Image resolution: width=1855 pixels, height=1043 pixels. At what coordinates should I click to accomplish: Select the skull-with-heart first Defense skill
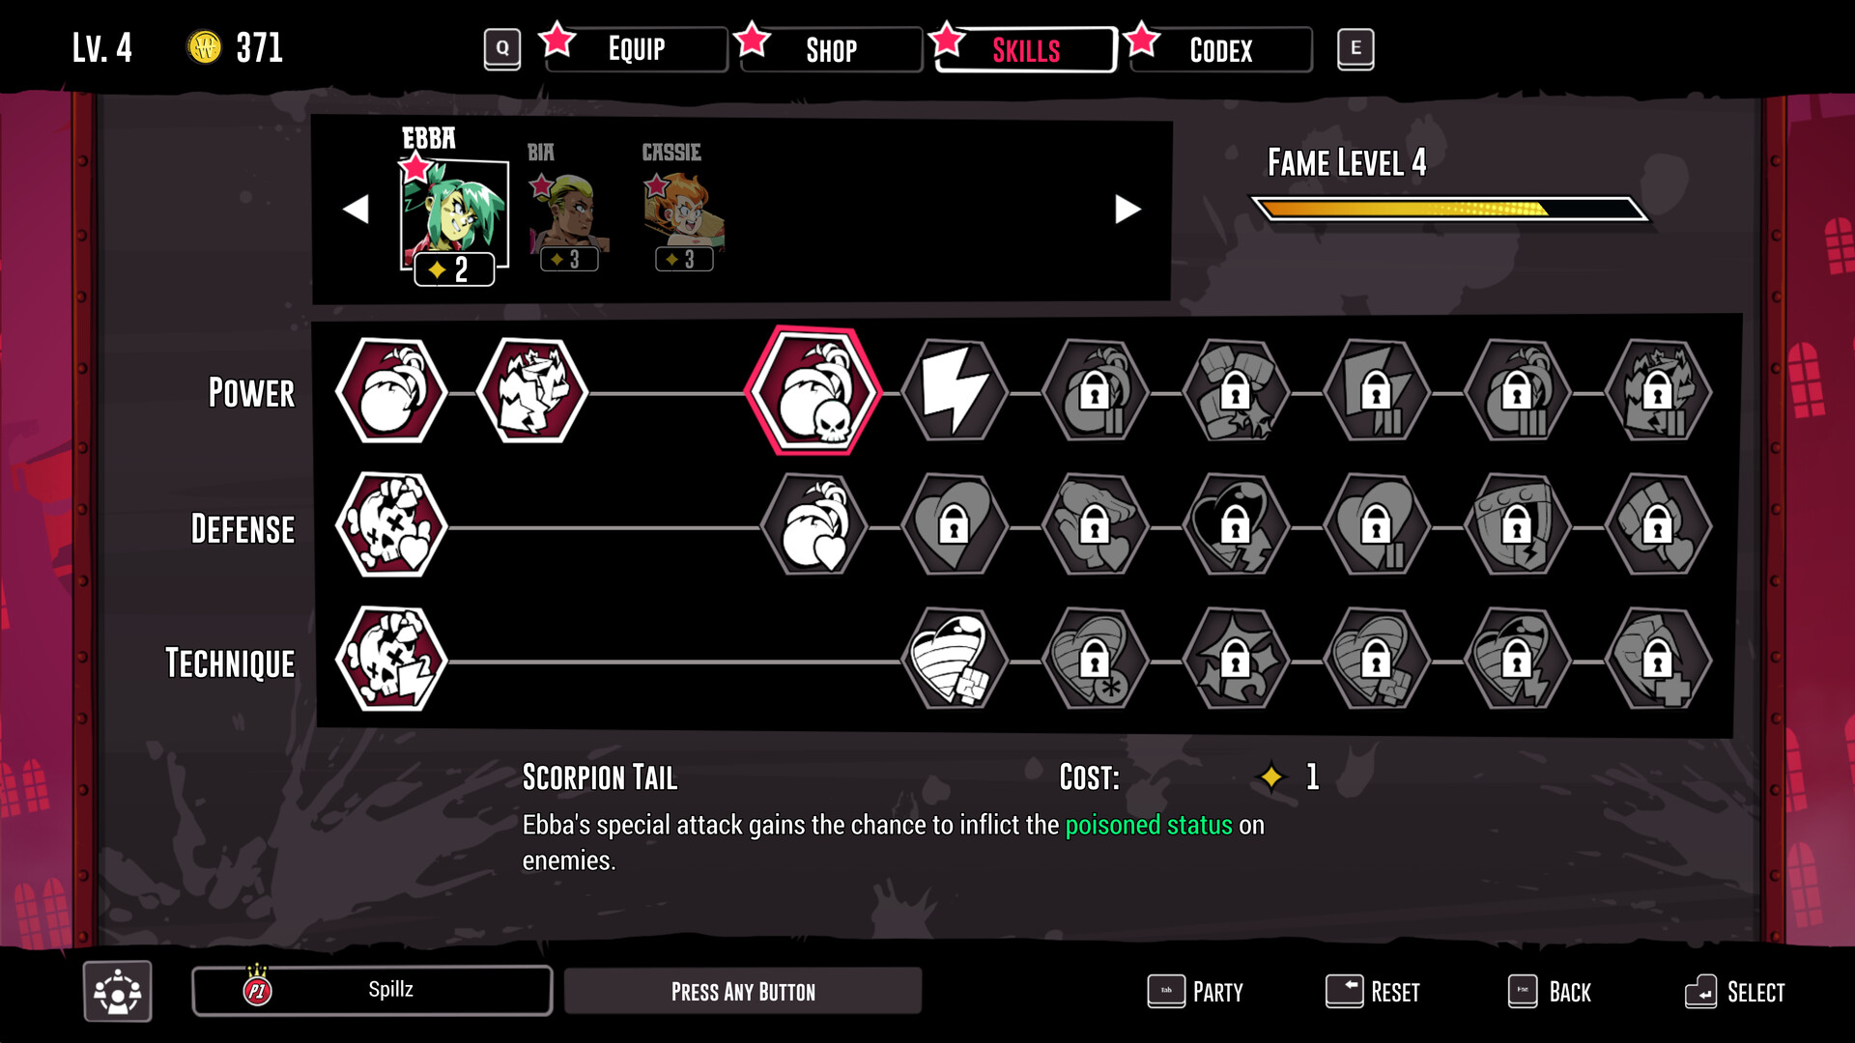click(x=391, y=525)
